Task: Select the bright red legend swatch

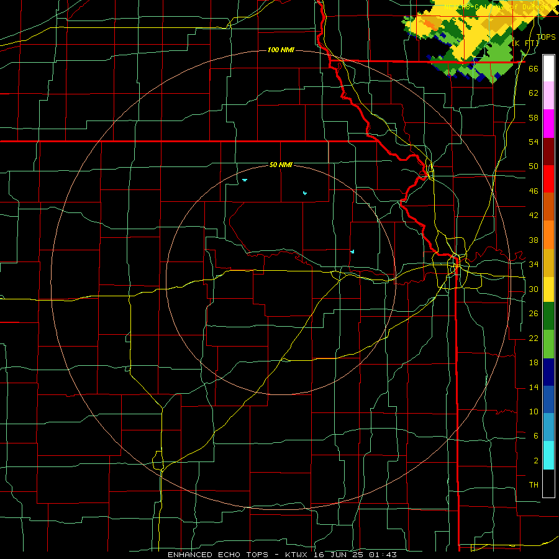Action: (548, 179)
